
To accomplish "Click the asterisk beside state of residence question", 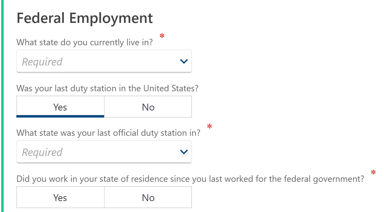I will 373,173.
